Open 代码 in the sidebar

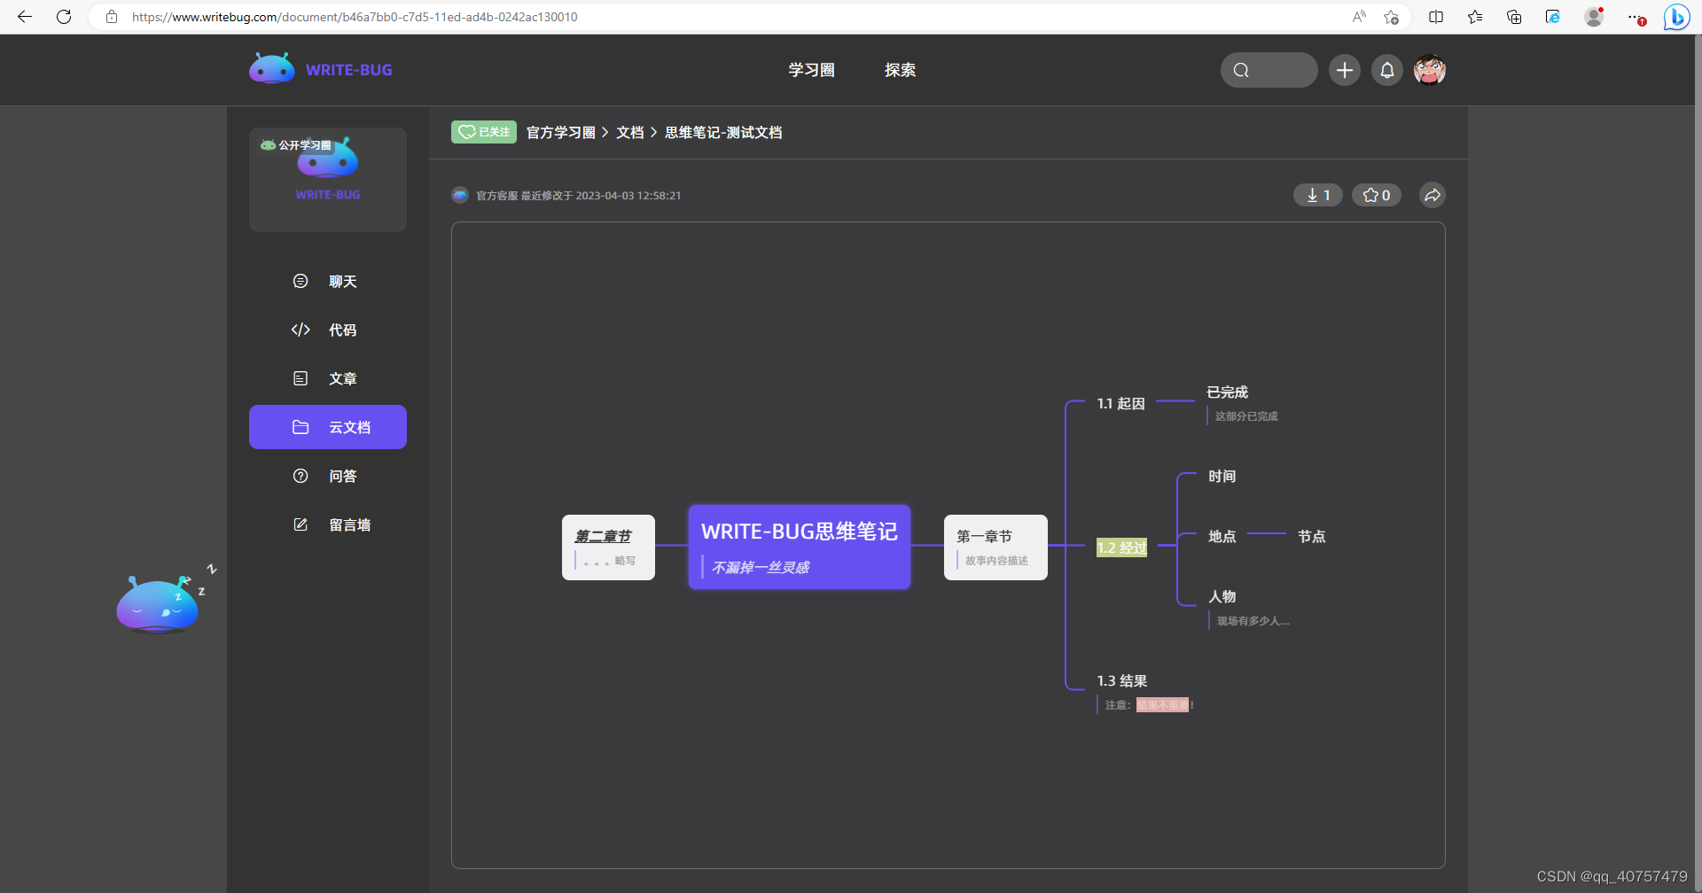328,330
